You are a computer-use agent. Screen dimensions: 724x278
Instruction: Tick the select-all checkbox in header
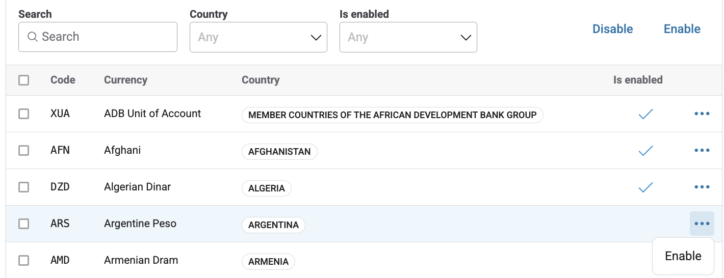tap(23, 80)
